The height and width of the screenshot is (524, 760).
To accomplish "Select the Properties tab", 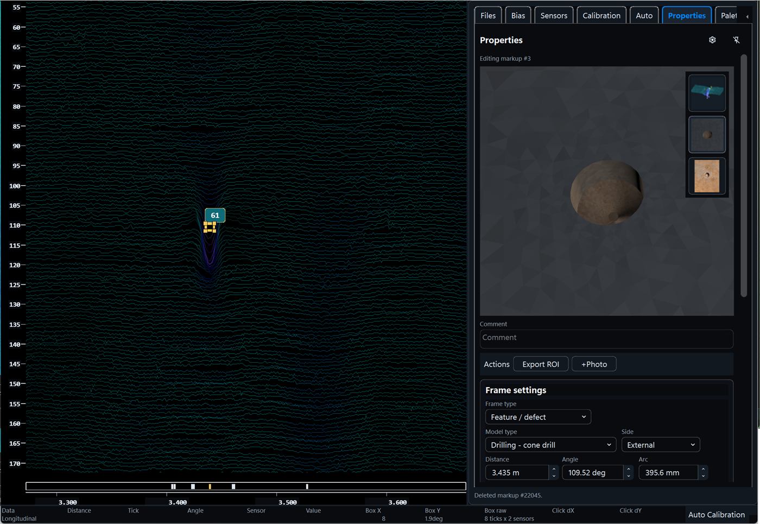I will click(x=687, y=15).
